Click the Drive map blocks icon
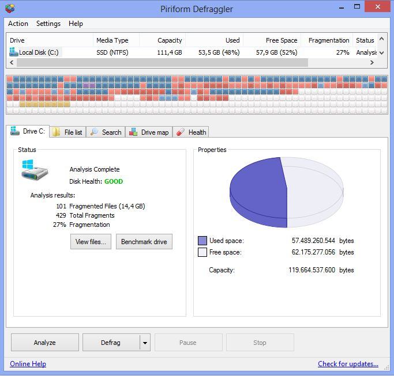This screenshot has height=376, width=394. tap(133, 132)
